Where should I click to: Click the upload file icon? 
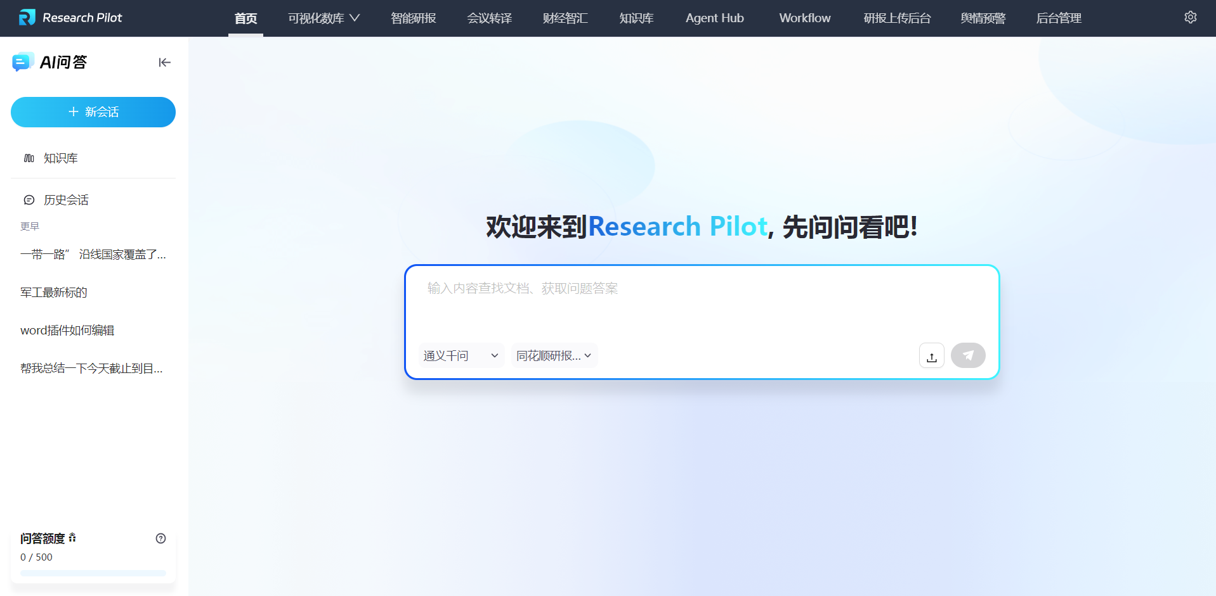931,356
